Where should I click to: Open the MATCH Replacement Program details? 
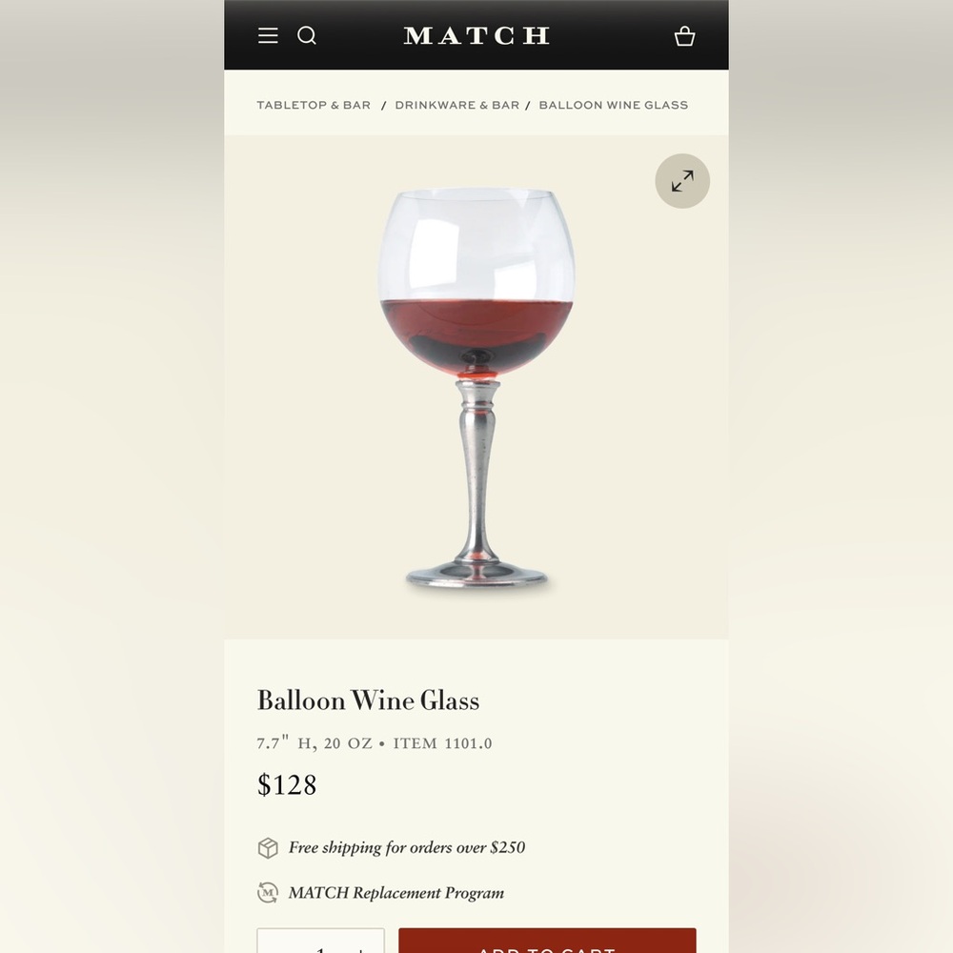pyautogui.click(x=396, y=893)
